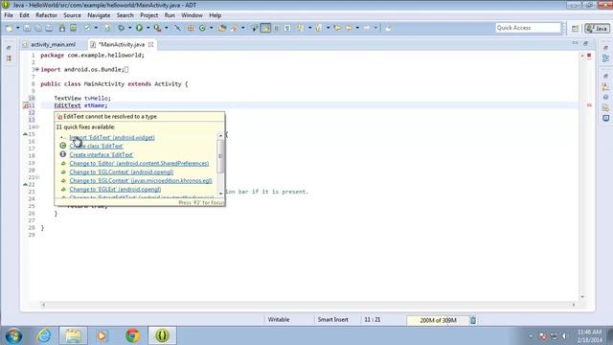Screen dimensions: 613x345
Task: Choose Create class 'EditText' quick fix
Action: click(x=96, y=147)
